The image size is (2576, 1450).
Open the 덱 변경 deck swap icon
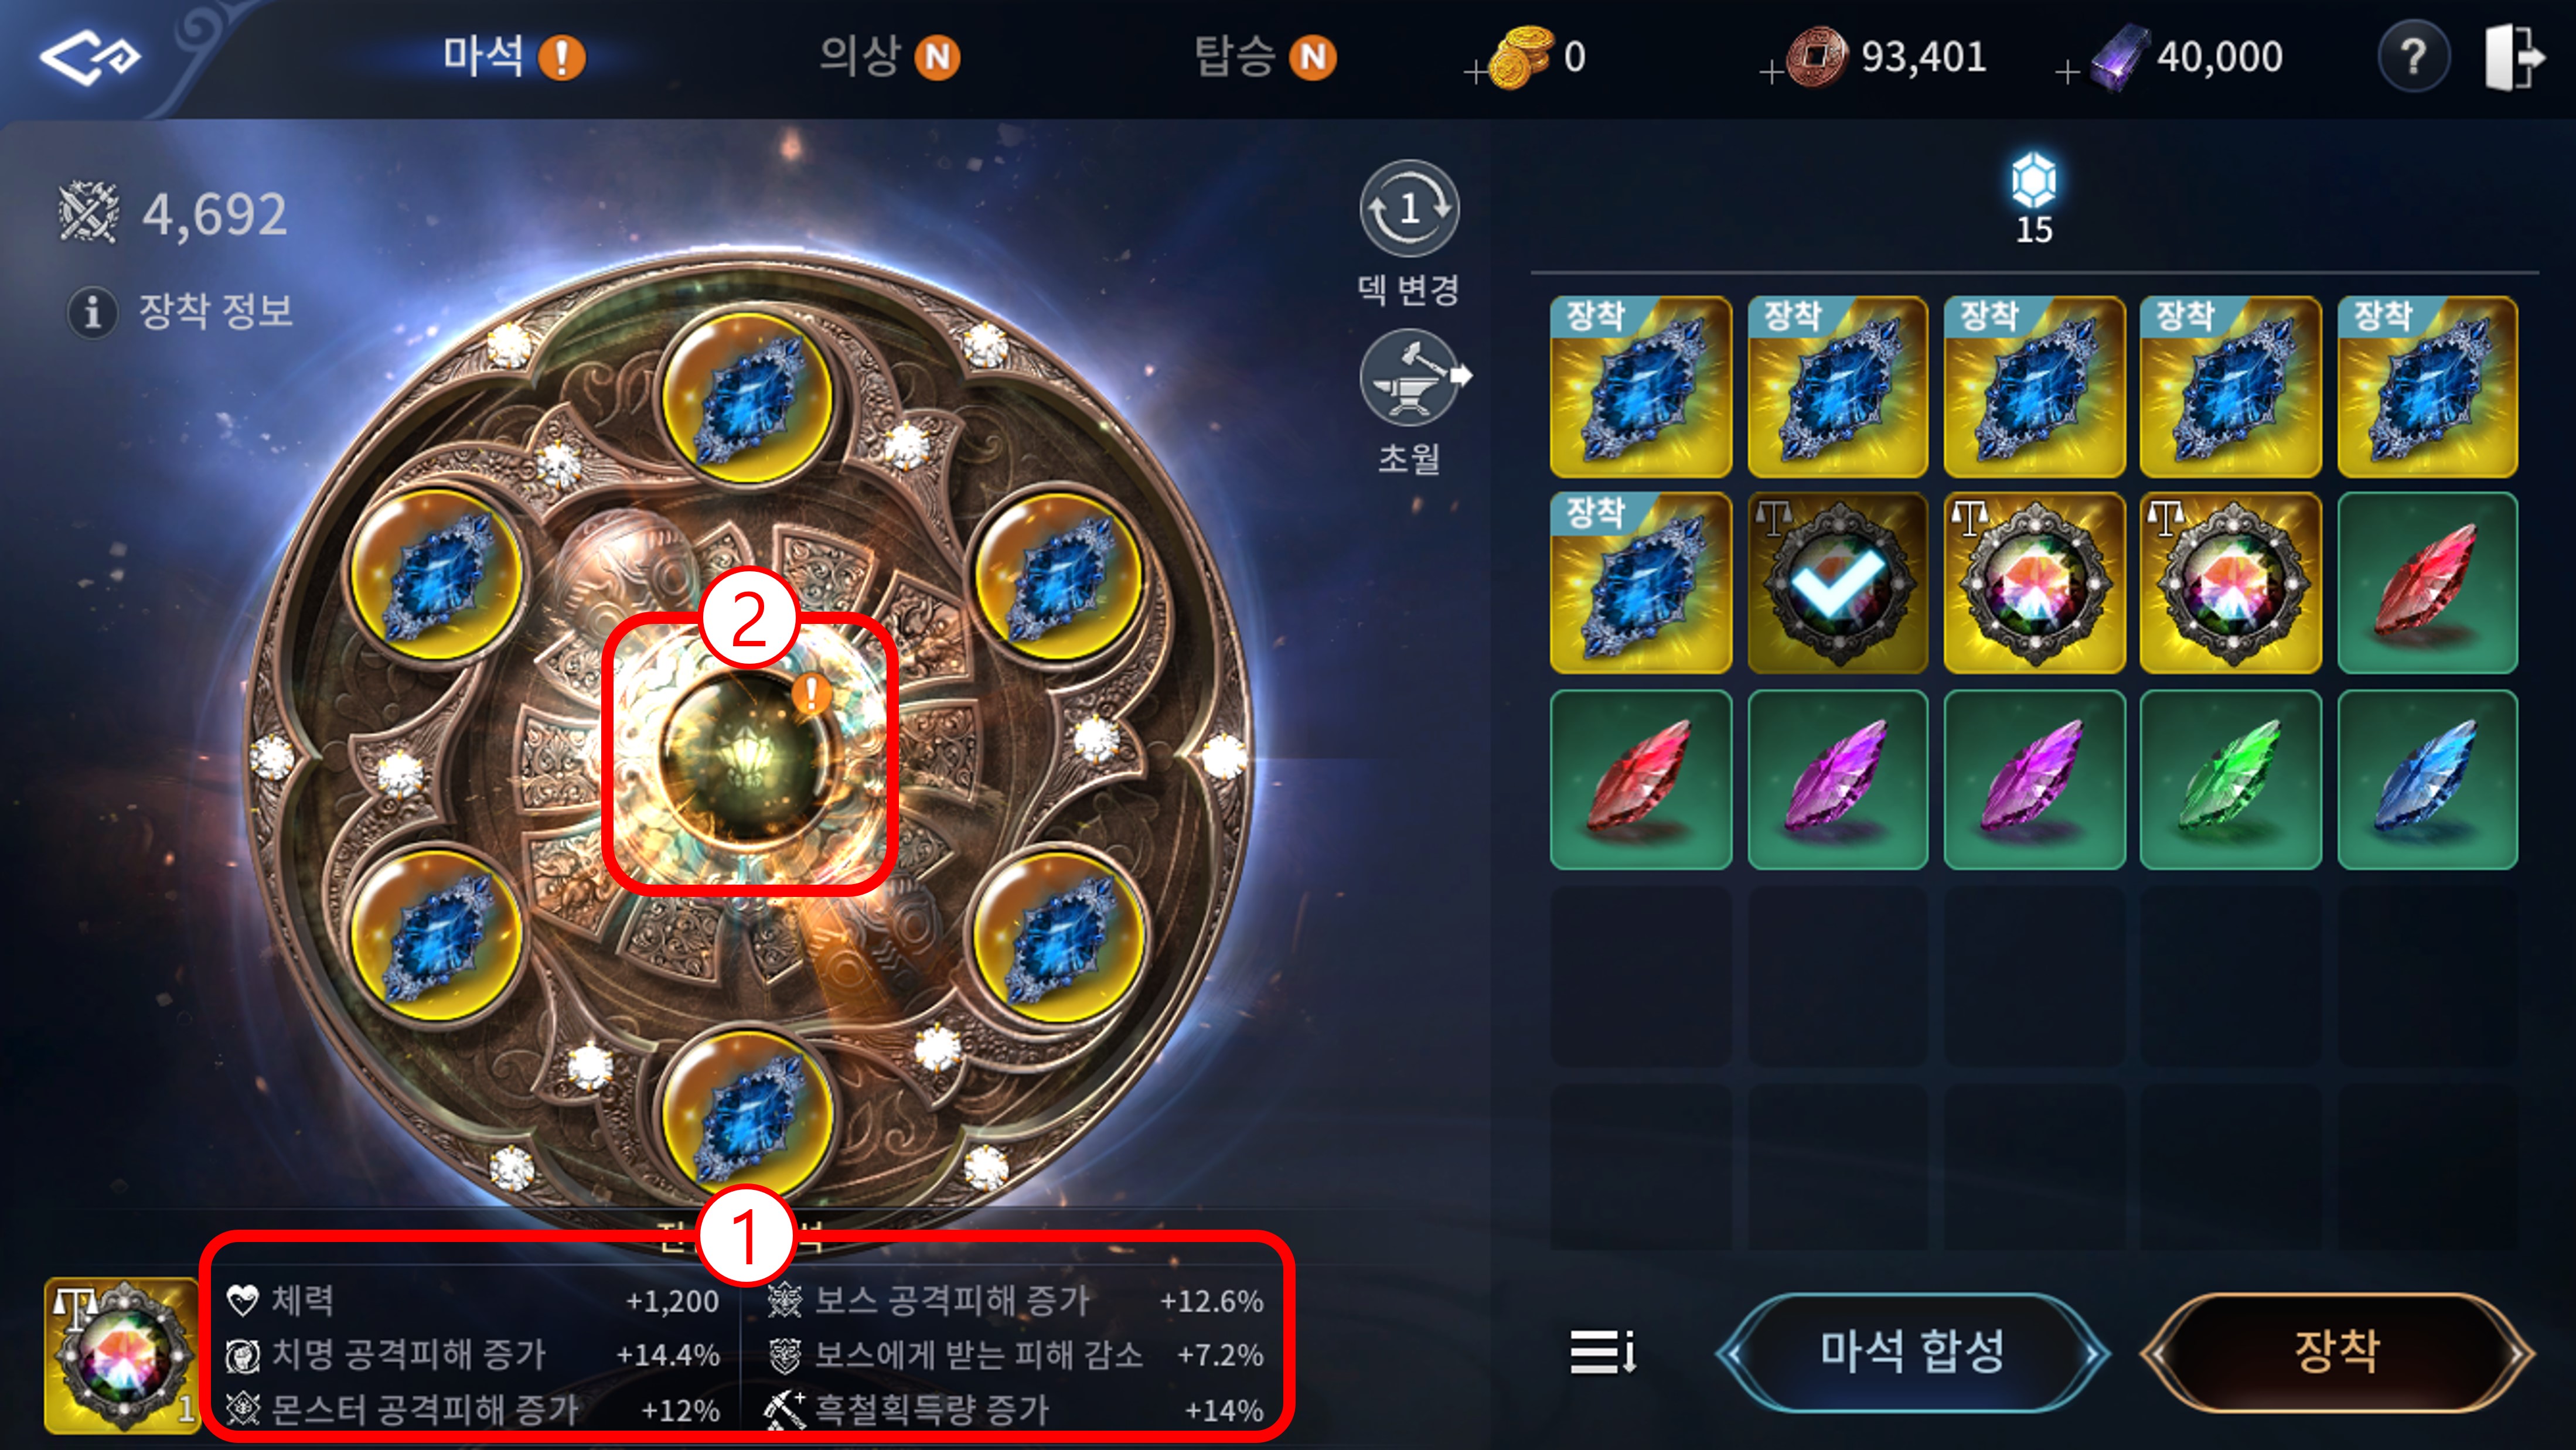click(1409, 208)
